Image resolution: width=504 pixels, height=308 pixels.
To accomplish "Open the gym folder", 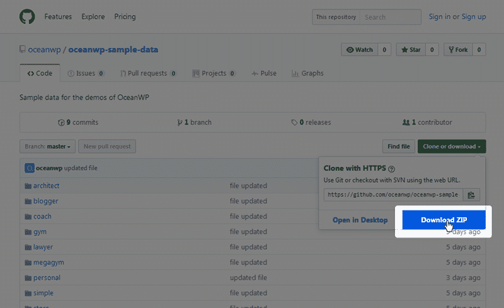I will (x=40, y=232).
